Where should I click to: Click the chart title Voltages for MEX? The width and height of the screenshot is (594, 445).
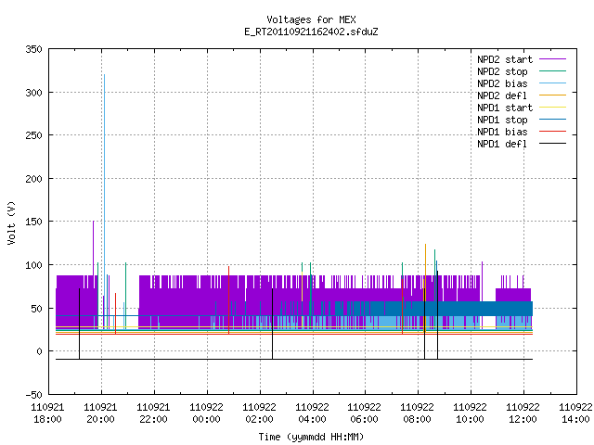(x=311, y=19)
